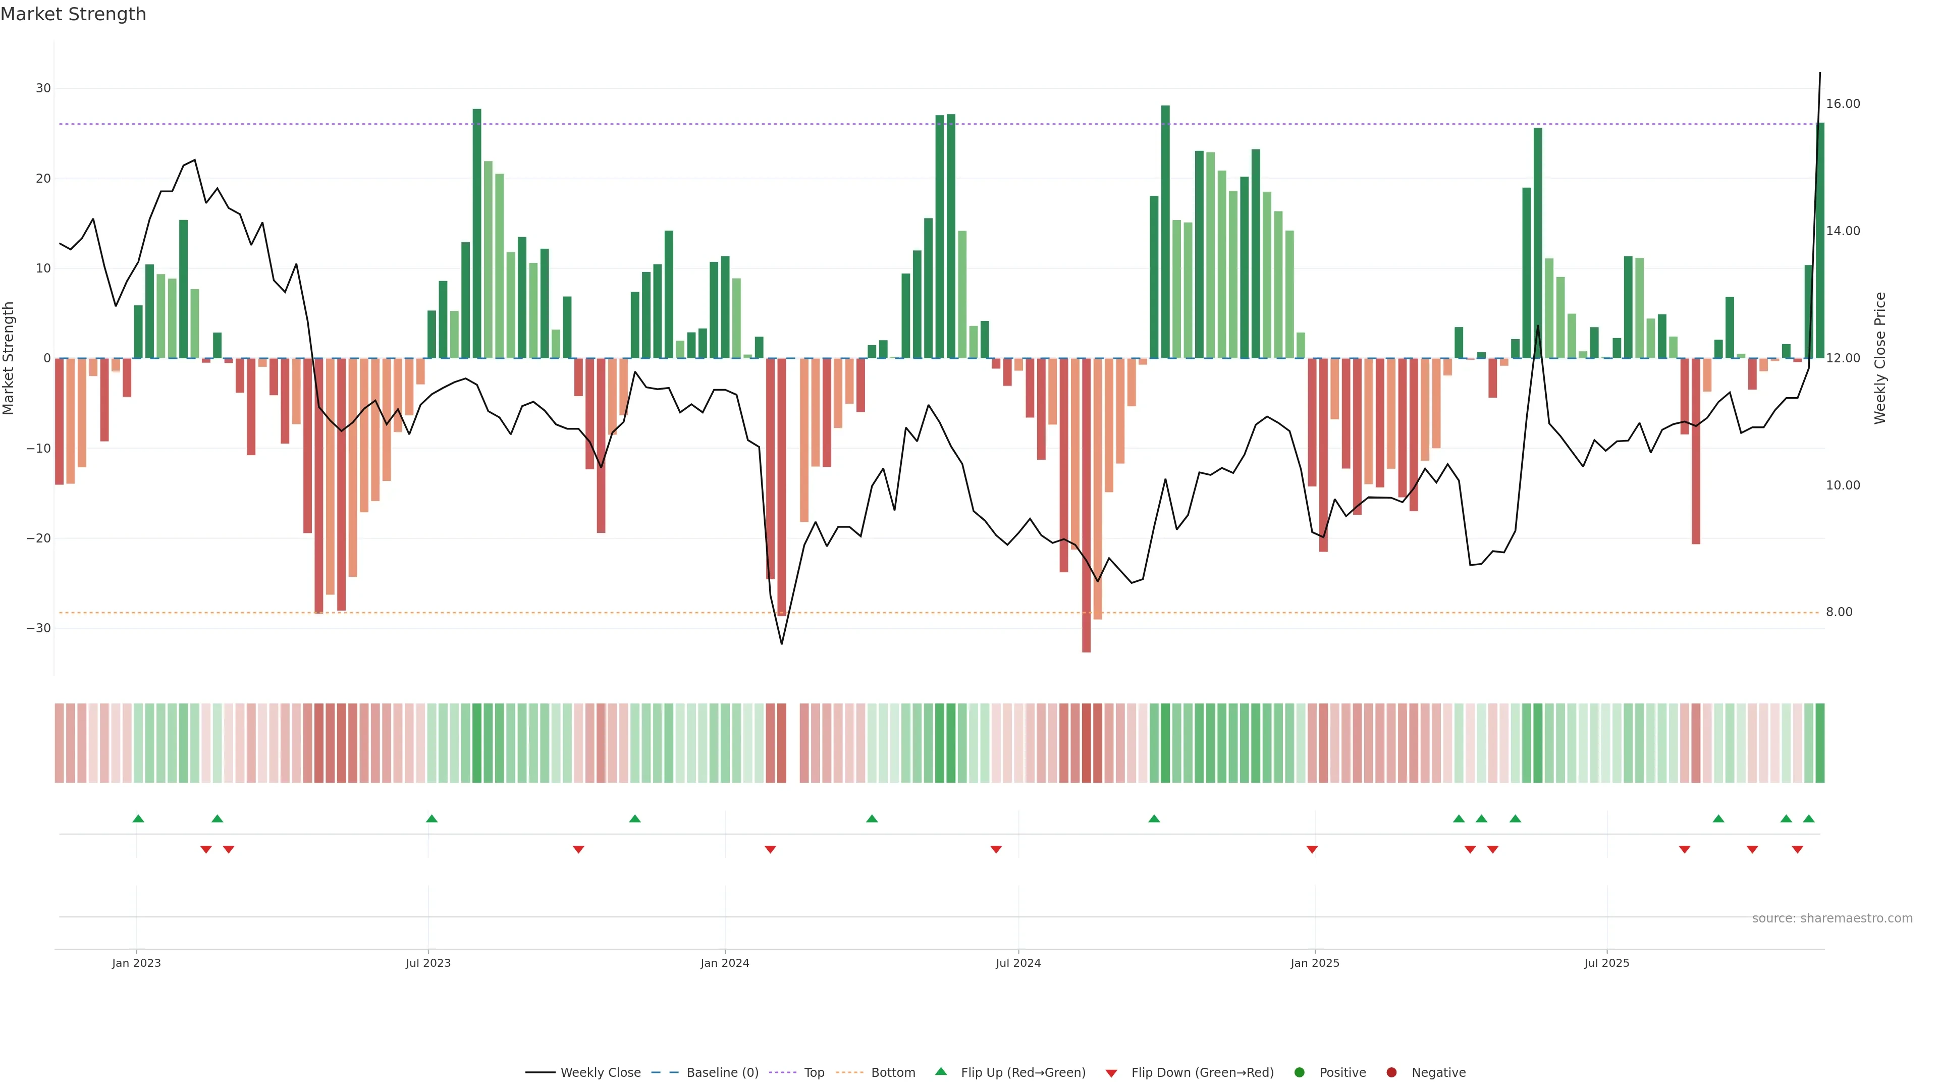The height and width of the screenshot is (1090, 1938).
Task: Click the rightmost green flip-up triangle marker
Action: click(x=1809, y=819)
